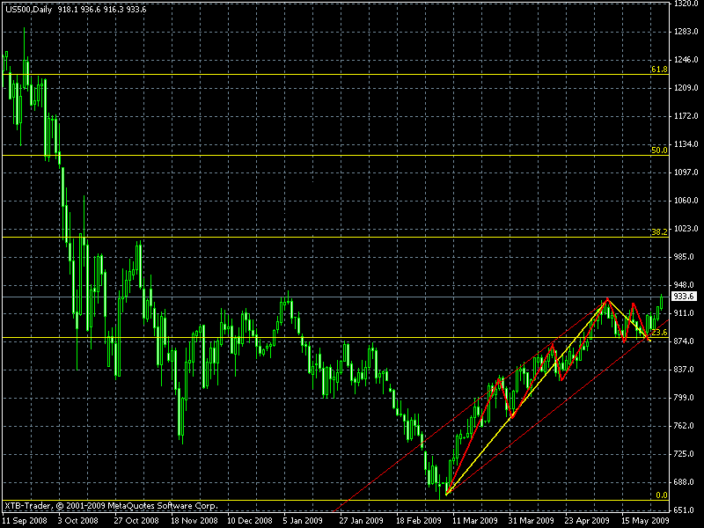This screenshot has height=528, width=704.
Task: Click the 1283.0 price axis label
Action: click(x=686, y=32)
